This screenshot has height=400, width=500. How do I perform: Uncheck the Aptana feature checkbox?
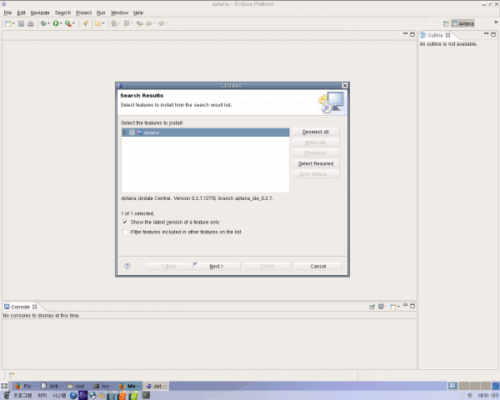132,132
